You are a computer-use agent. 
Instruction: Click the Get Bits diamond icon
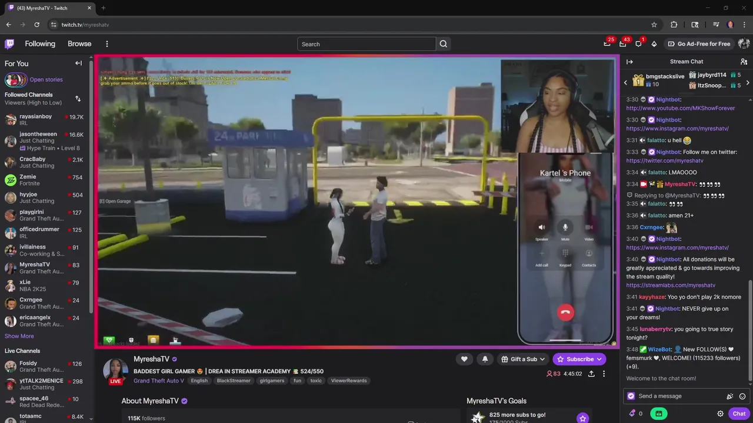point(654,43)
